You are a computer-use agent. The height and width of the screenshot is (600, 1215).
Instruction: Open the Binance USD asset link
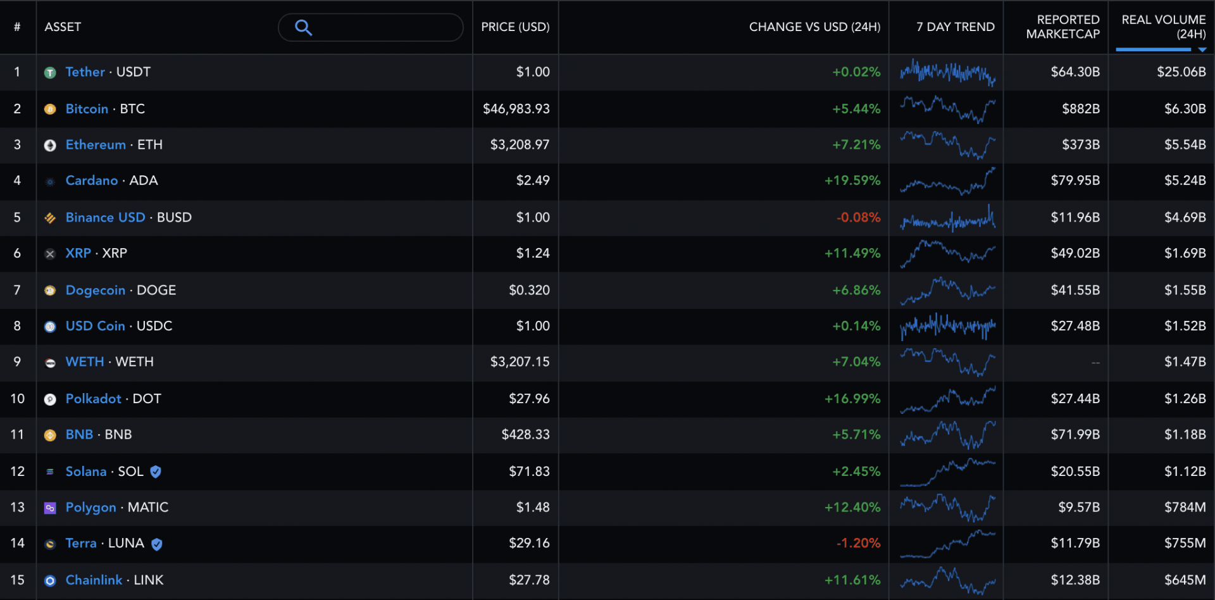(x=106, y=218)
